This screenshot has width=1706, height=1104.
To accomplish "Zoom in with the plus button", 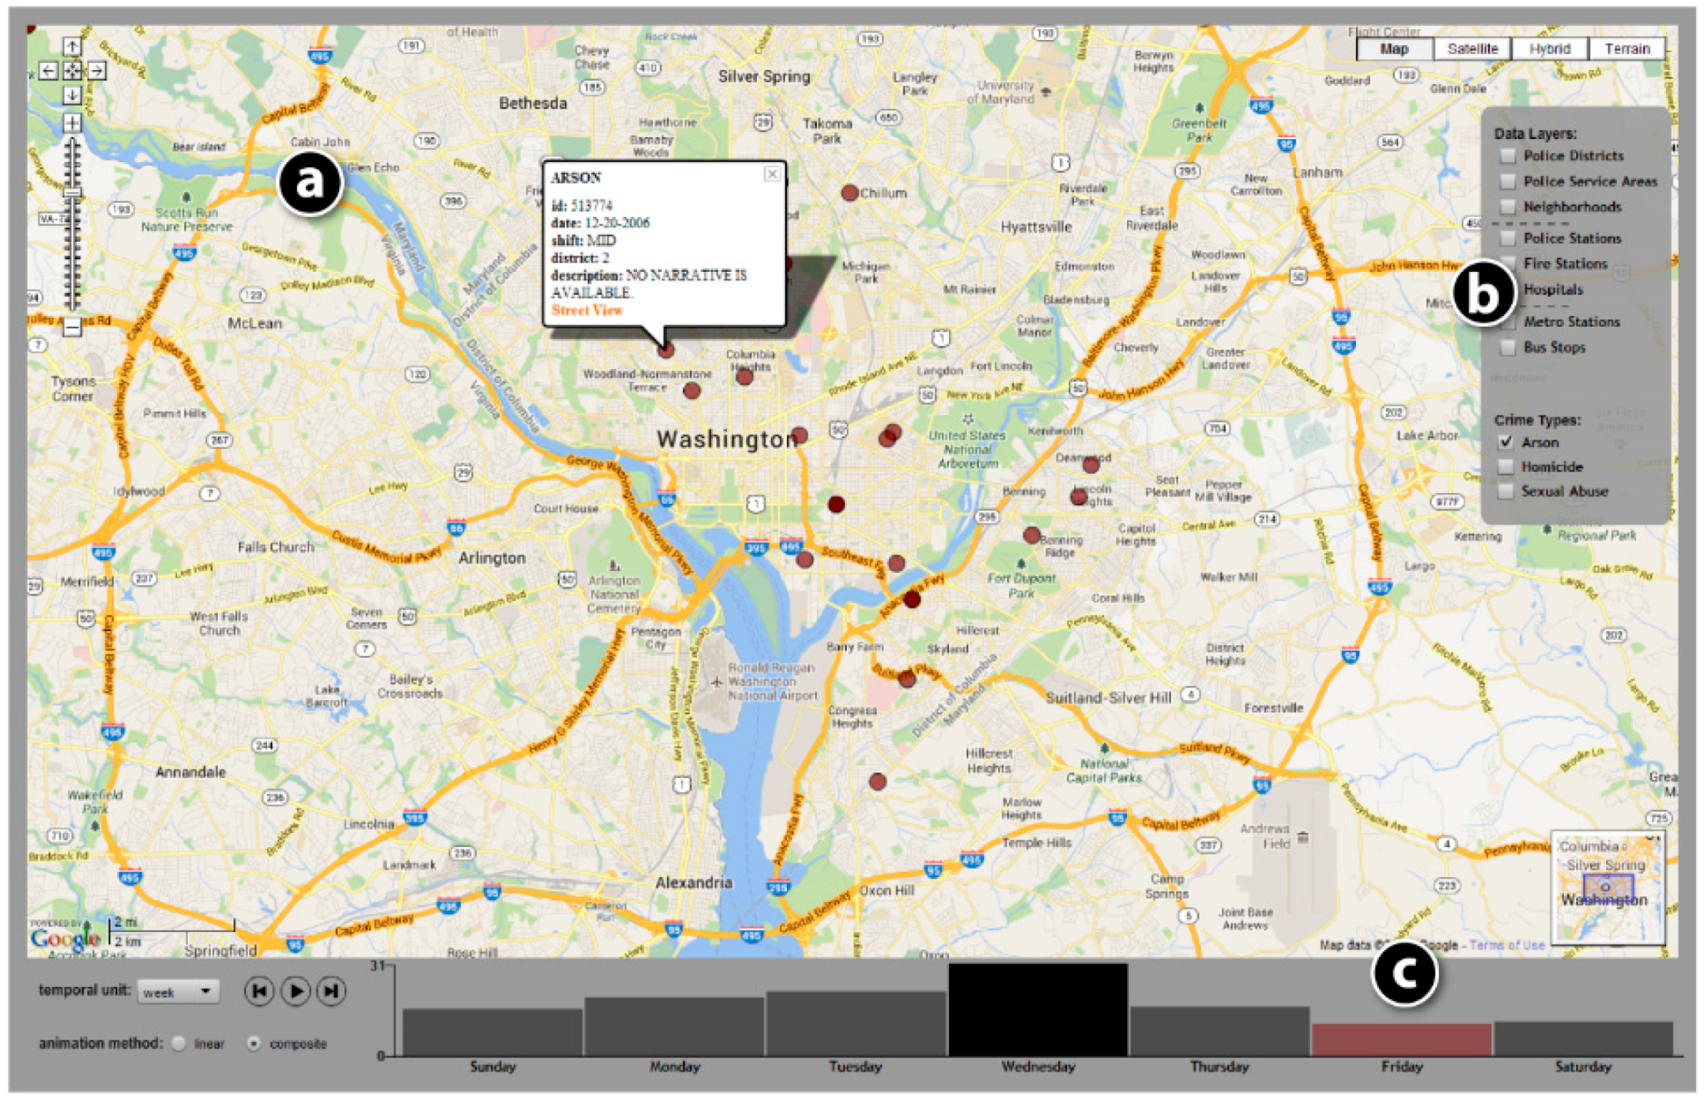I will (72, 123).
